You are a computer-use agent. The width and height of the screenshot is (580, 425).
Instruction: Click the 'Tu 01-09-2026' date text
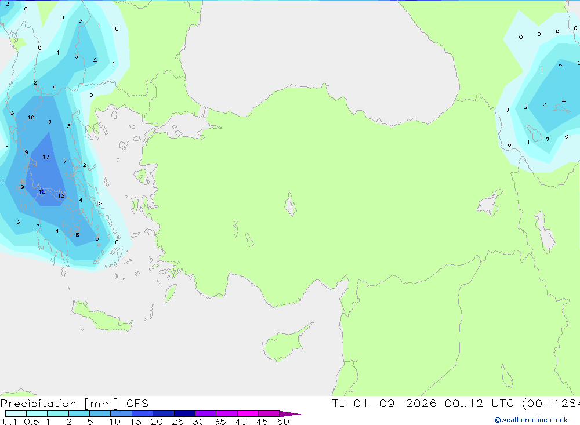coord(385,403)
